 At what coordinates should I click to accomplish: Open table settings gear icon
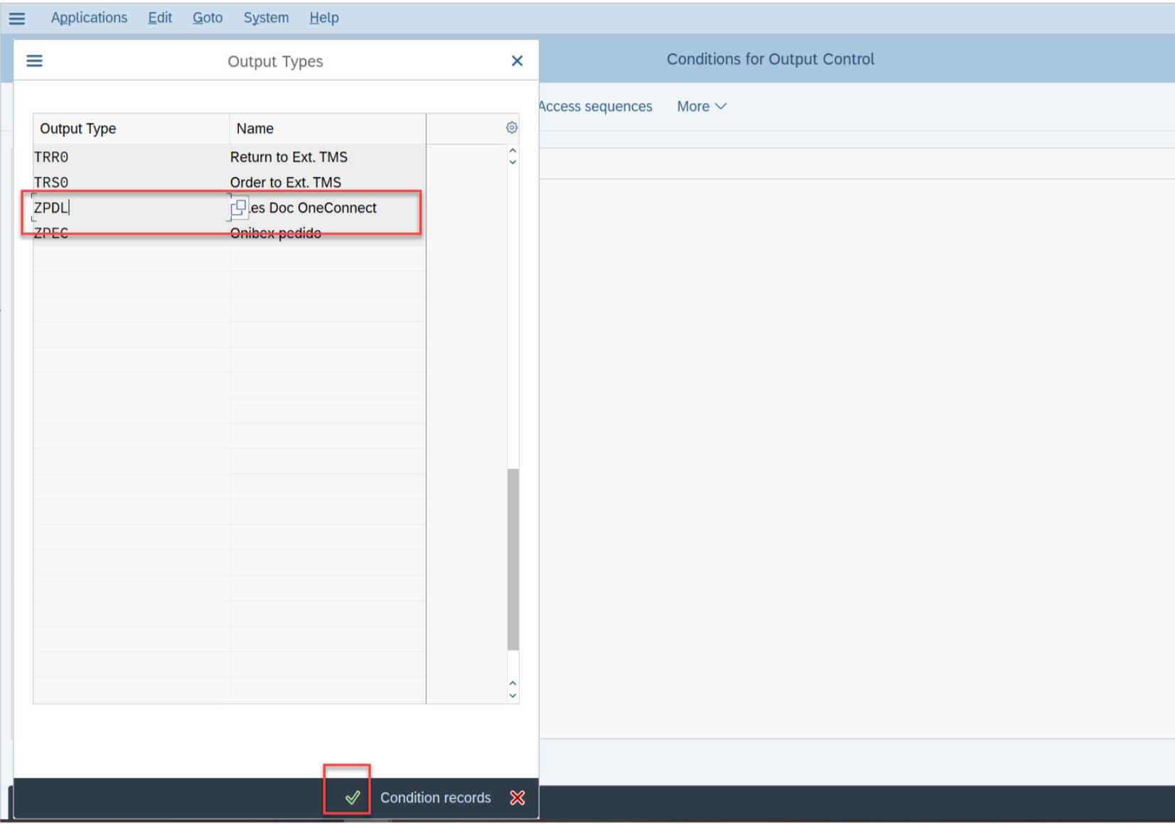(x=511, y=128)
